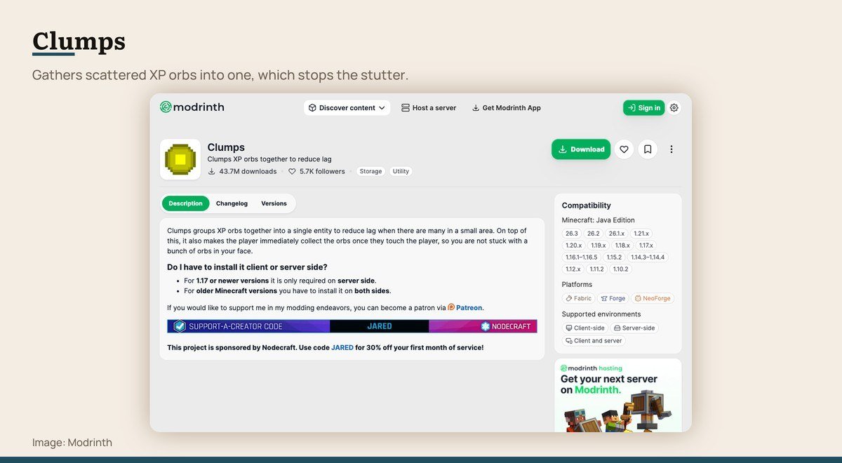
Task: Click the Modrinth logo in the header
Action: (192, 107)
